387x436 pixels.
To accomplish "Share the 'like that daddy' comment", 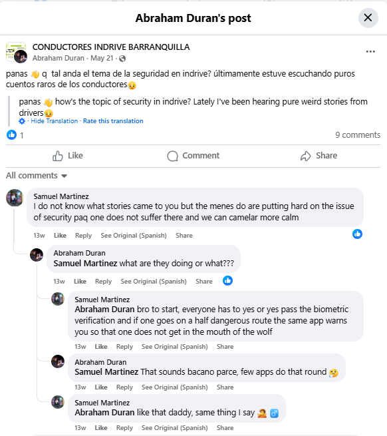I will (x=225, y=428).
